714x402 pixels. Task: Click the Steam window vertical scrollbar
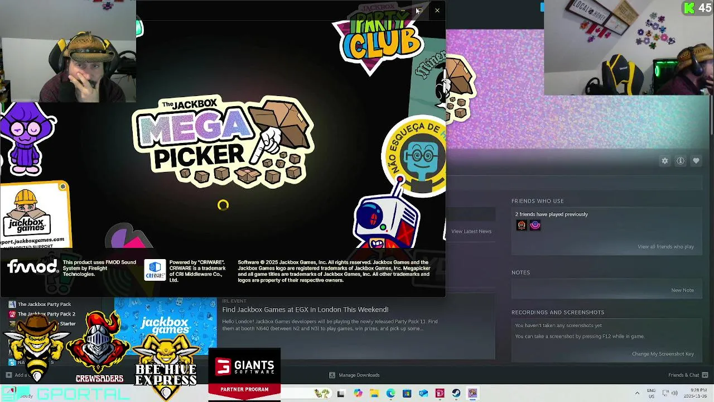(x=711, y=114)
